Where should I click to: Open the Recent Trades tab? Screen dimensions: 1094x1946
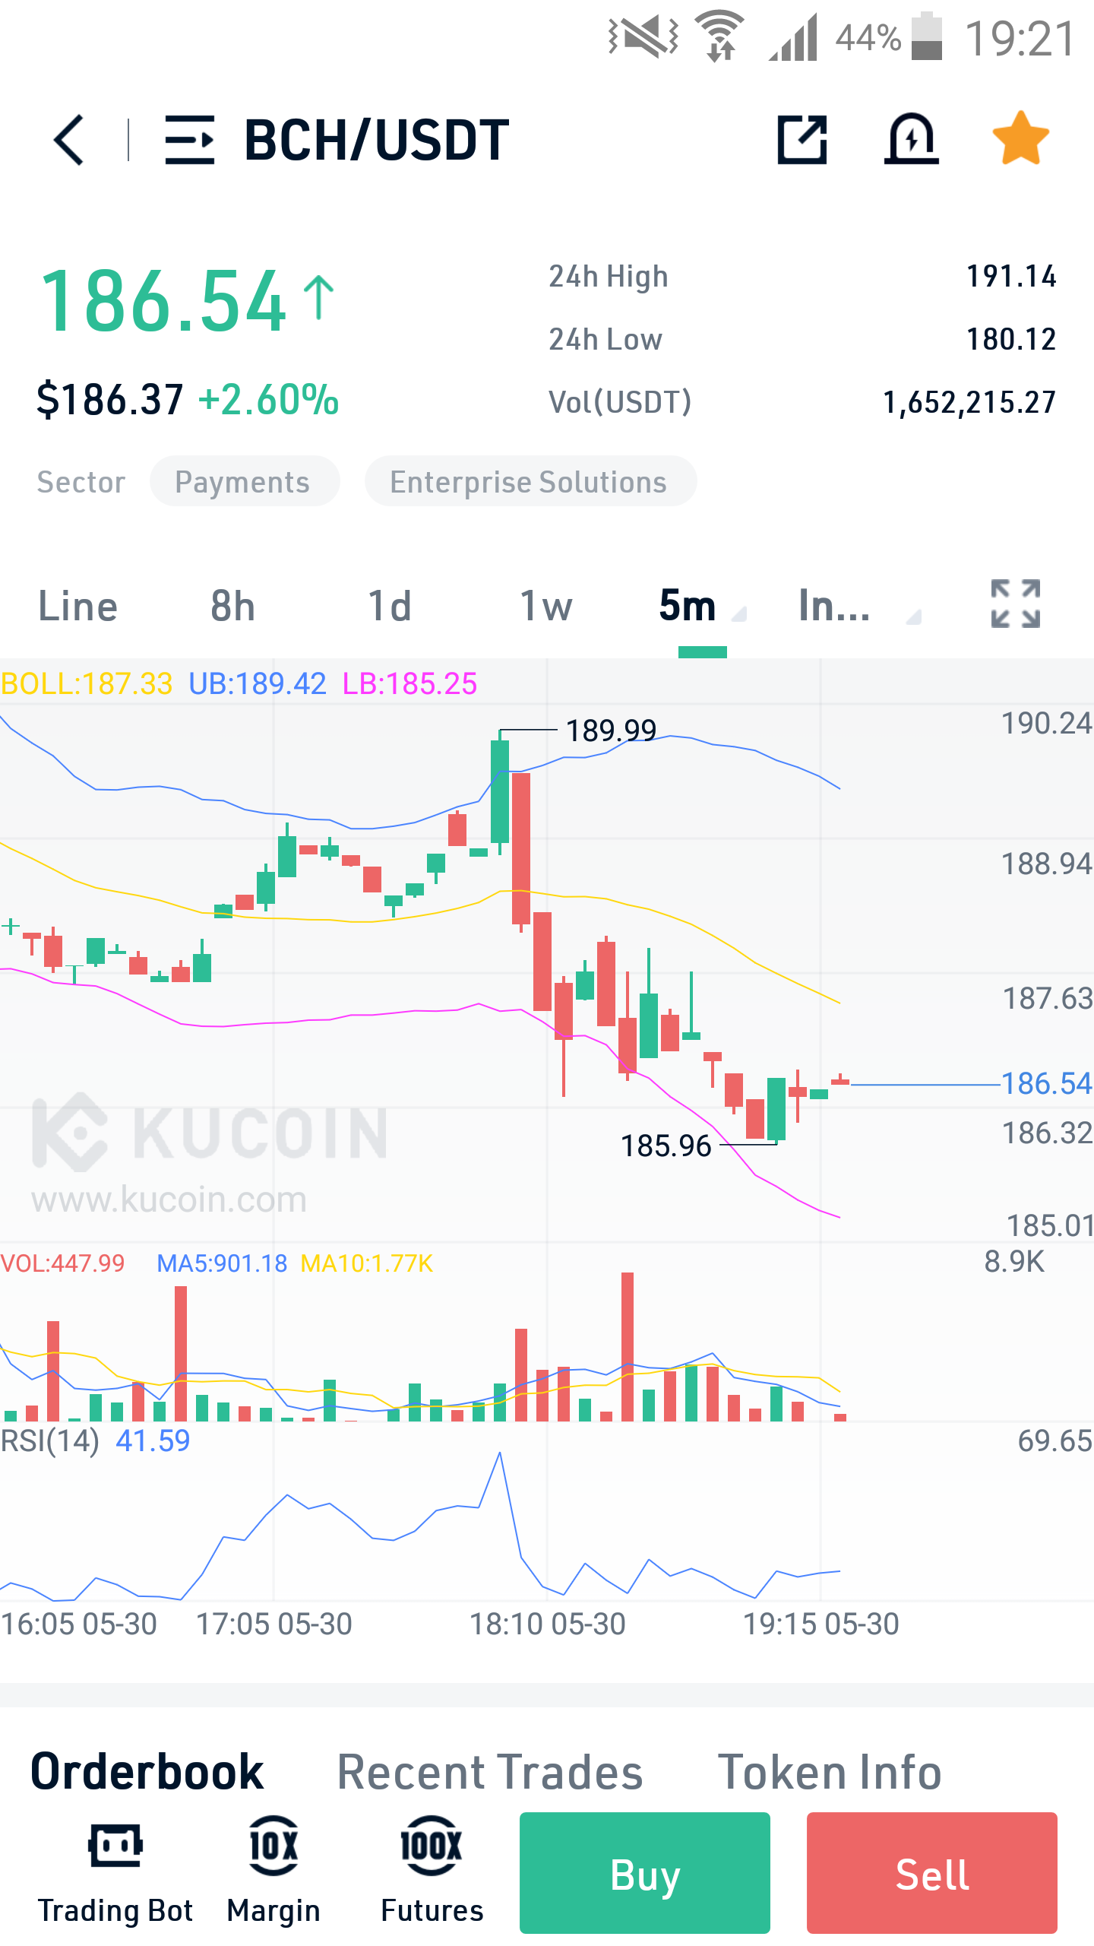tap(490, 1773)
